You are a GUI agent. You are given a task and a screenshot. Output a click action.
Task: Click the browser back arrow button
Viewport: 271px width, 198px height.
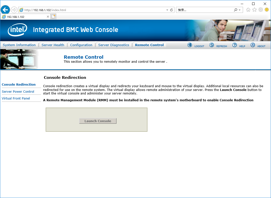(x=5, y=10)
